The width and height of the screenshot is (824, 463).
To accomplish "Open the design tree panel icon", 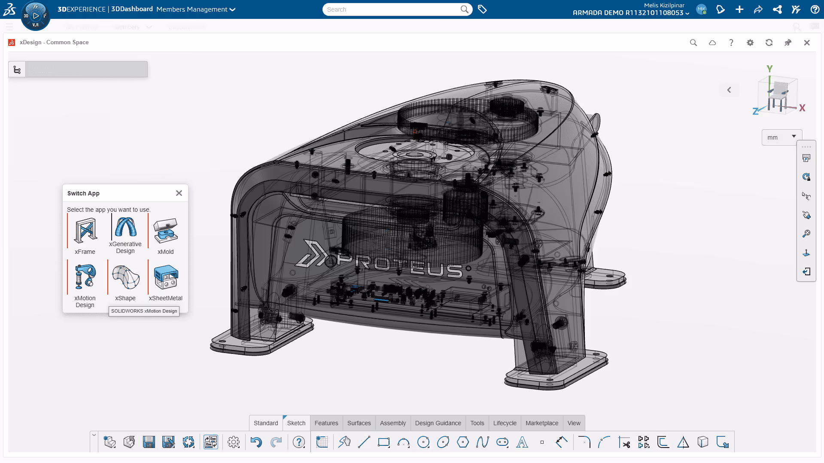I will point(17,70).
